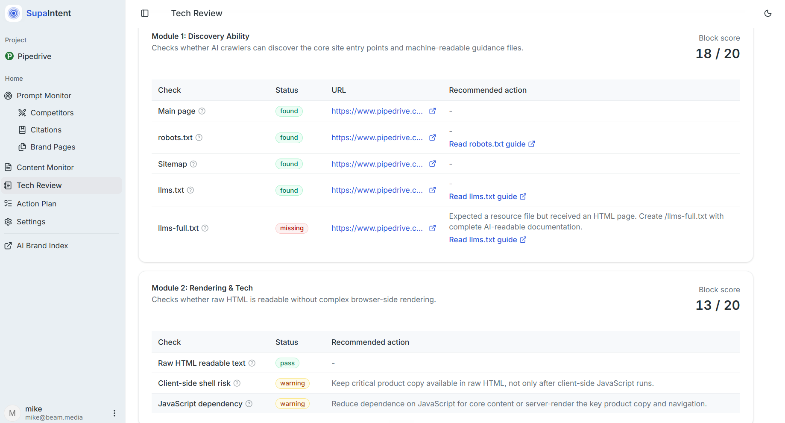This screenshot has height=423, width=785.
Task: Click the Competitors crossed swords icon
Action: 22,113
